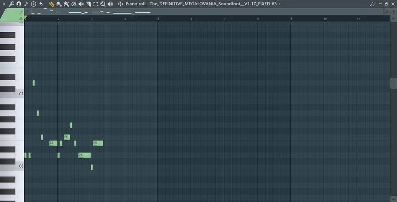Select the long note labeled D6
The width and height of the screenshot is (397, 202).
(85, 155)
